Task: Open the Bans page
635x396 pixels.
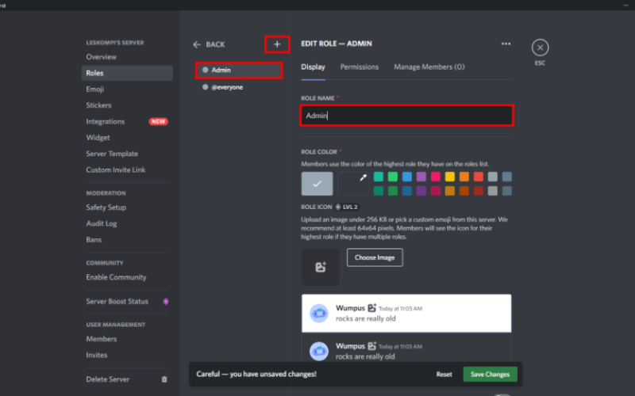Action: tap(127, 240)
